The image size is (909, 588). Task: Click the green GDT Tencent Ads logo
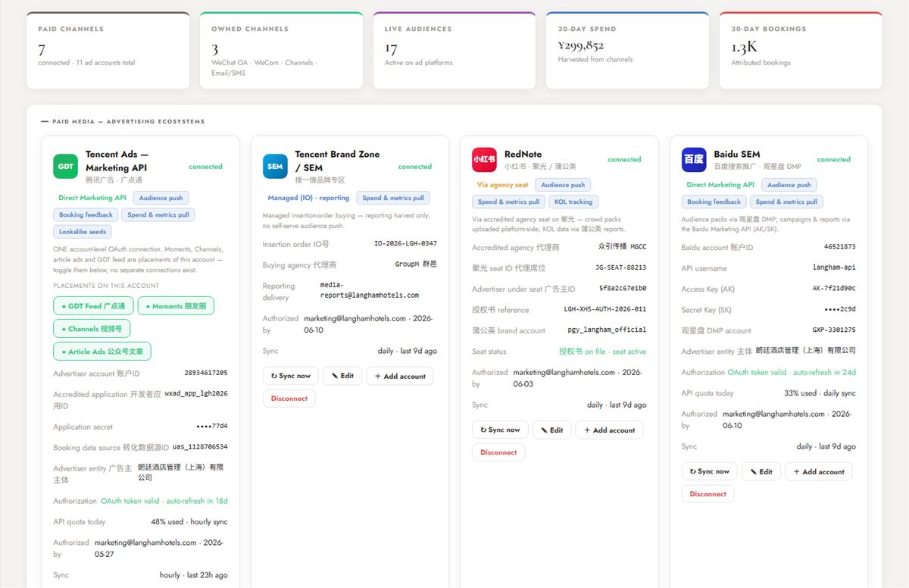[65, 167]
